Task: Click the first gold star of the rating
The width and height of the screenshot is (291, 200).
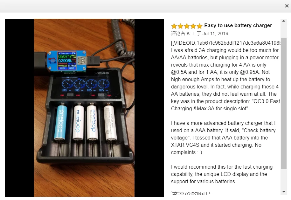Action: coord(174,26)
